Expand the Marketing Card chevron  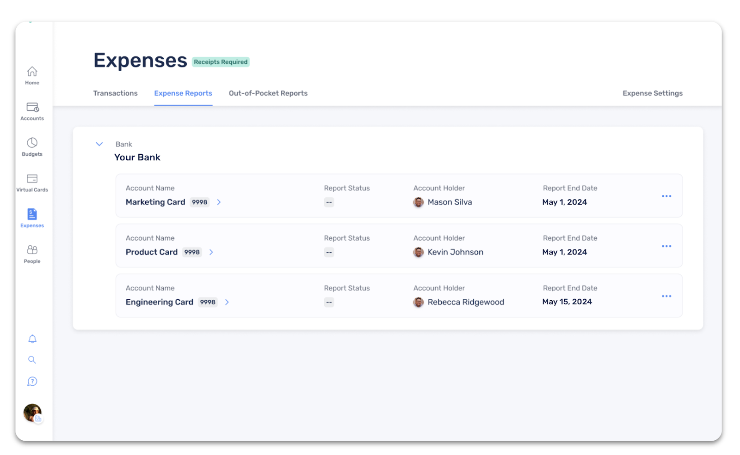click(x=219, y=202)
